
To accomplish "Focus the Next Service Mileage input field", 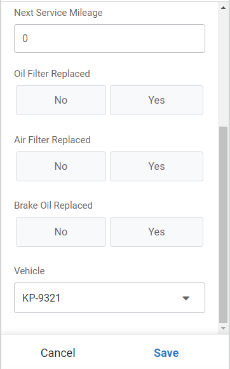I will 109,38.
